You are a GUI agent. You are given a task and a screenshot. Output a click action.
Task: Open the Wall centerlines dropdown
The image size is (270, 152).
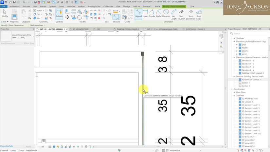[x=38, y=25]
